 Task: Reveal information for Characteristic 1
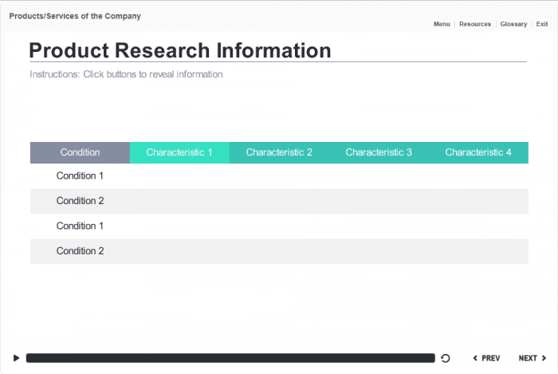click(x=179, y=152)
